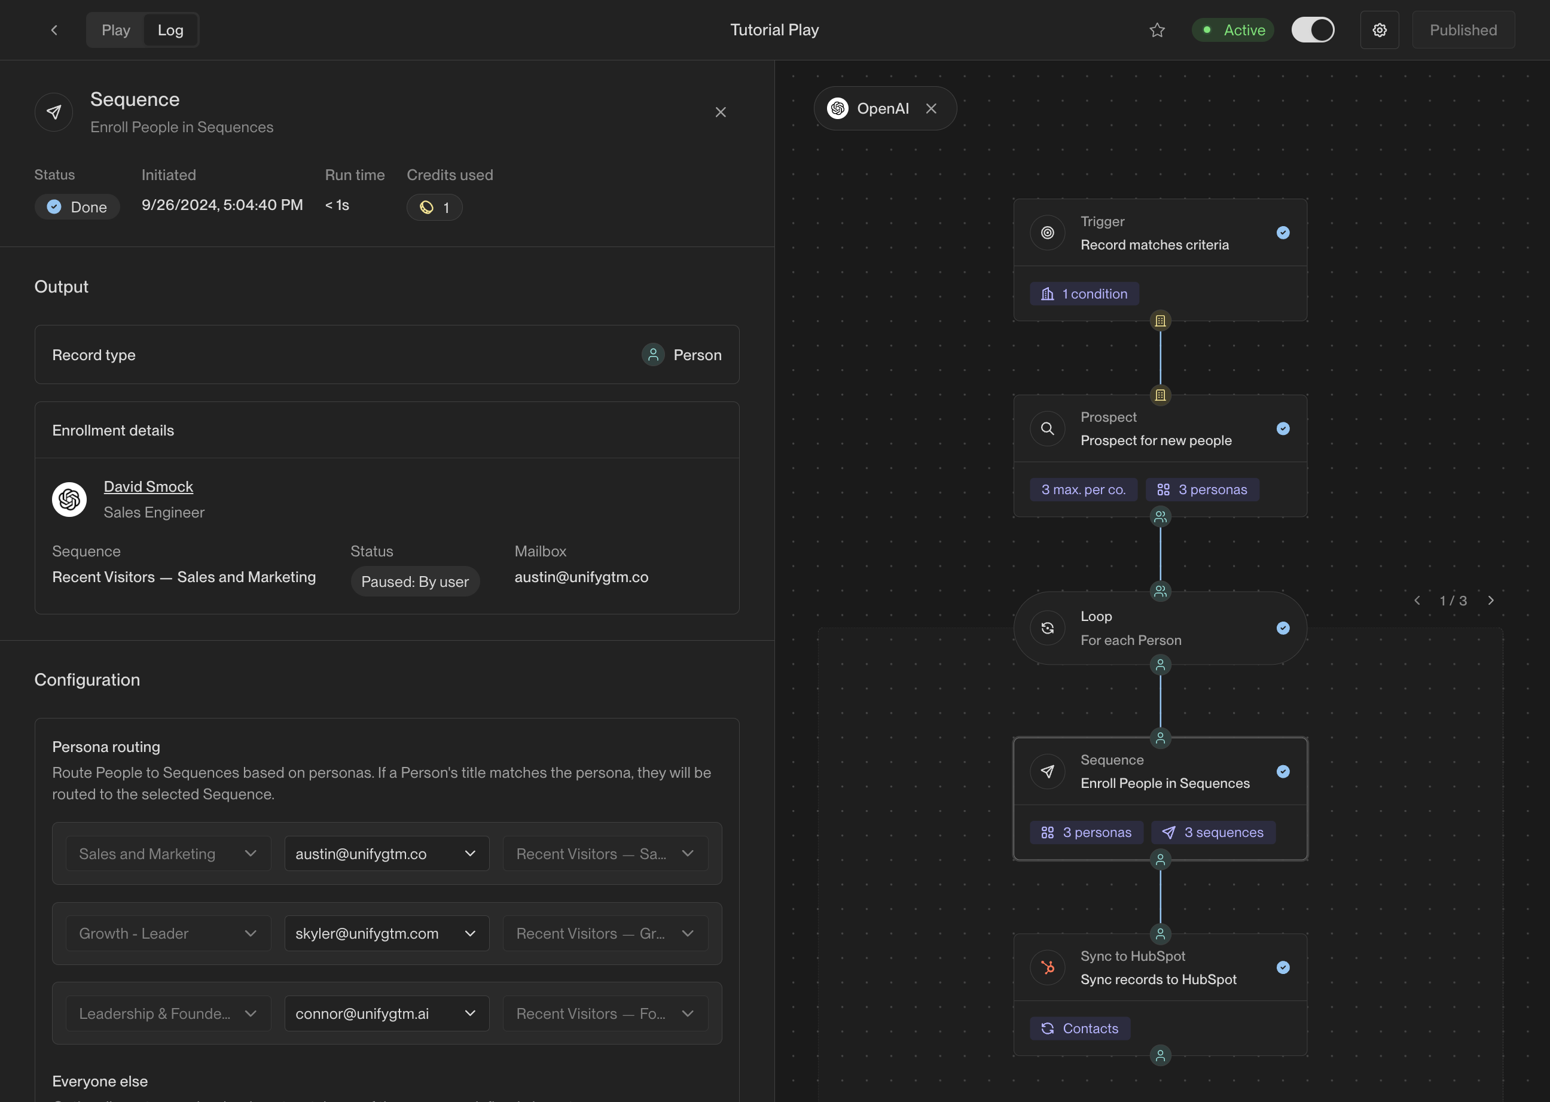
Task: Expand the Growth - Leader persona dropdown
Action: pyautogui.click(x=168, y=934)
